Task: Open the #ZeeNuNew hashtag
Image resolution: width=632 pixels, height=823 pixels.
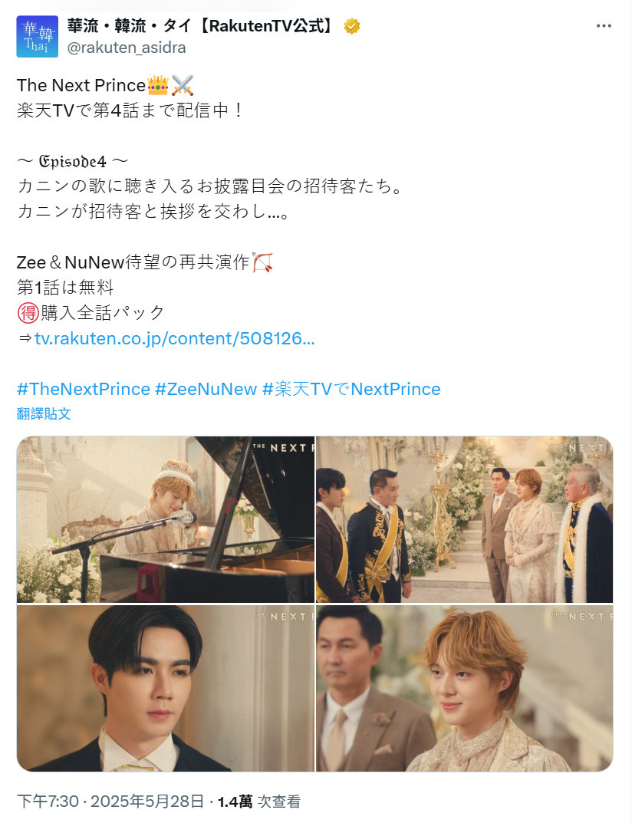Action: tap(206, 389)
